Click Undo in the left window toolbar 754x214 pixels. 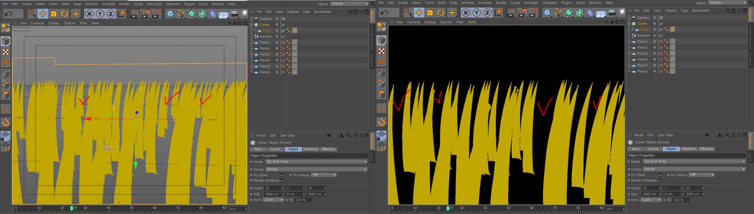coord(8,14)
